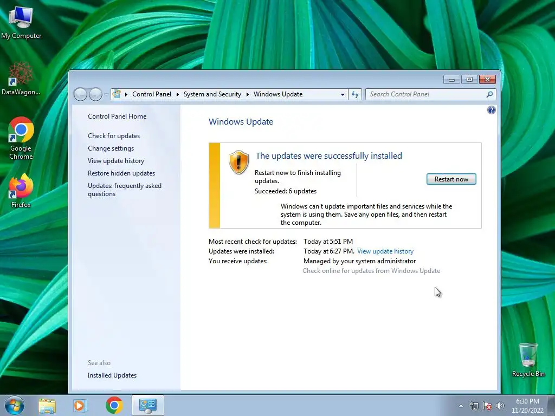This screenshot has width=555, height=416.
Task: Click the Restart now button
Action: point(451,179)
